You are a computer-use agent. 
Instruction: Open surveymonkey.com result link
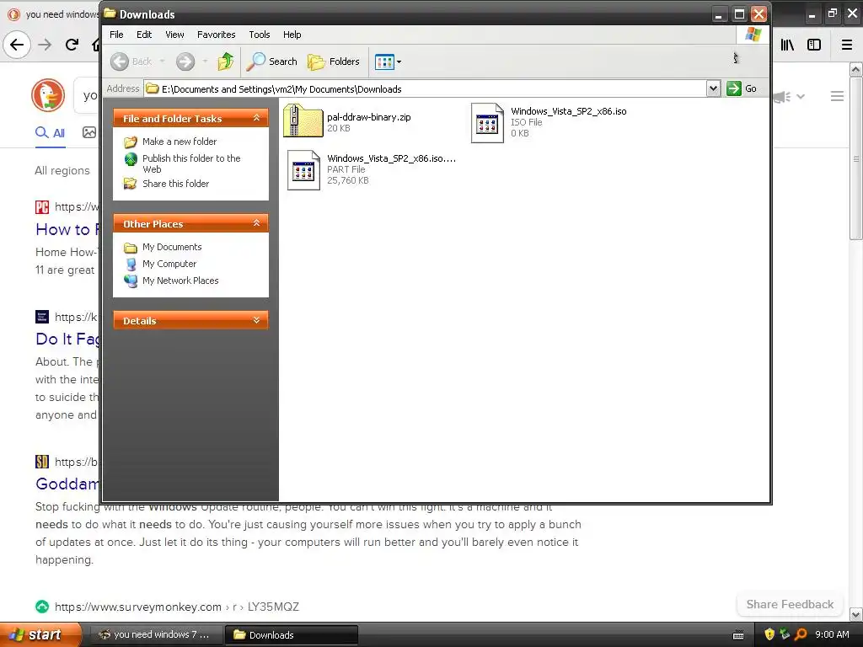pyautogui.click(x=177, y=607)
